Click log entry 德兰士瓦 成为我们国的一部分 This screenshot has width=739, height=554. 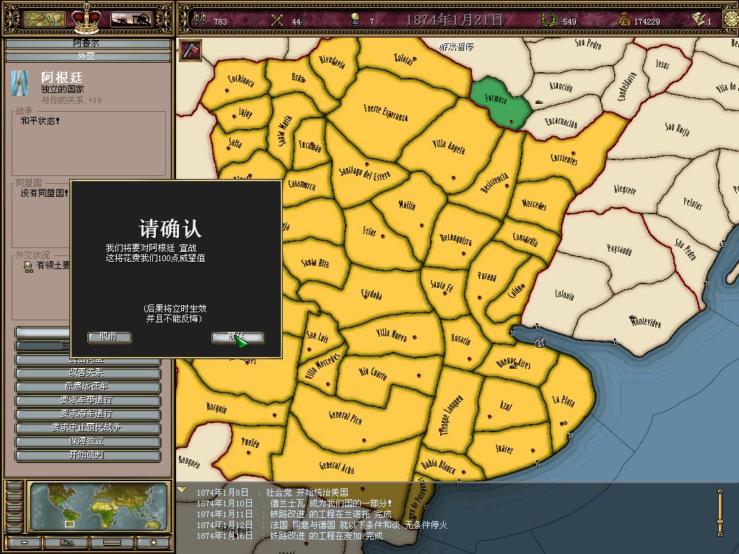[x=331, y=504]
